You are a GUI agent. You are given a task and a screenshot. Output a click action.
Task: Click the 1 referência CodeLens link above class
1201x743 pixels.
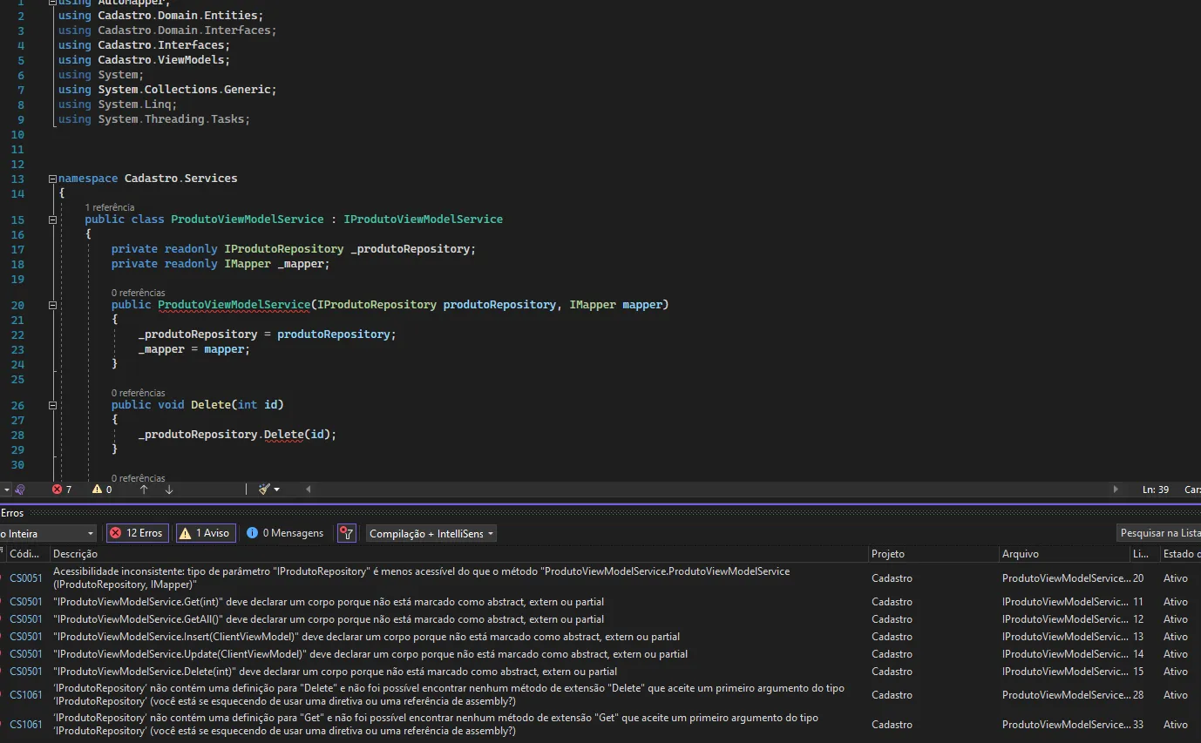(x=110, y=207)
